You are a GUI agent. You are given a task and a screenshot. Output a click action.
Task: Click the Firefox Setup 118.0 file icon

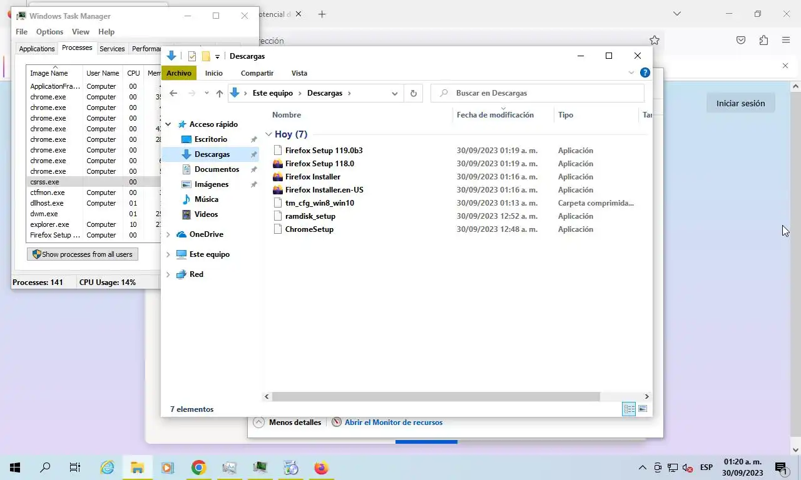pos(278,164)
